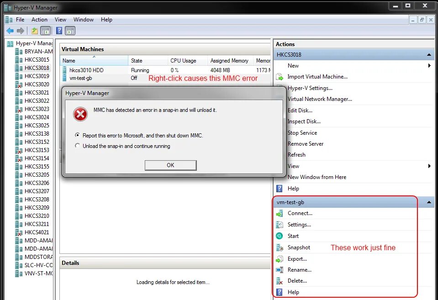Click the Connect icon for vm-test-gb

(x=280, y=213)
